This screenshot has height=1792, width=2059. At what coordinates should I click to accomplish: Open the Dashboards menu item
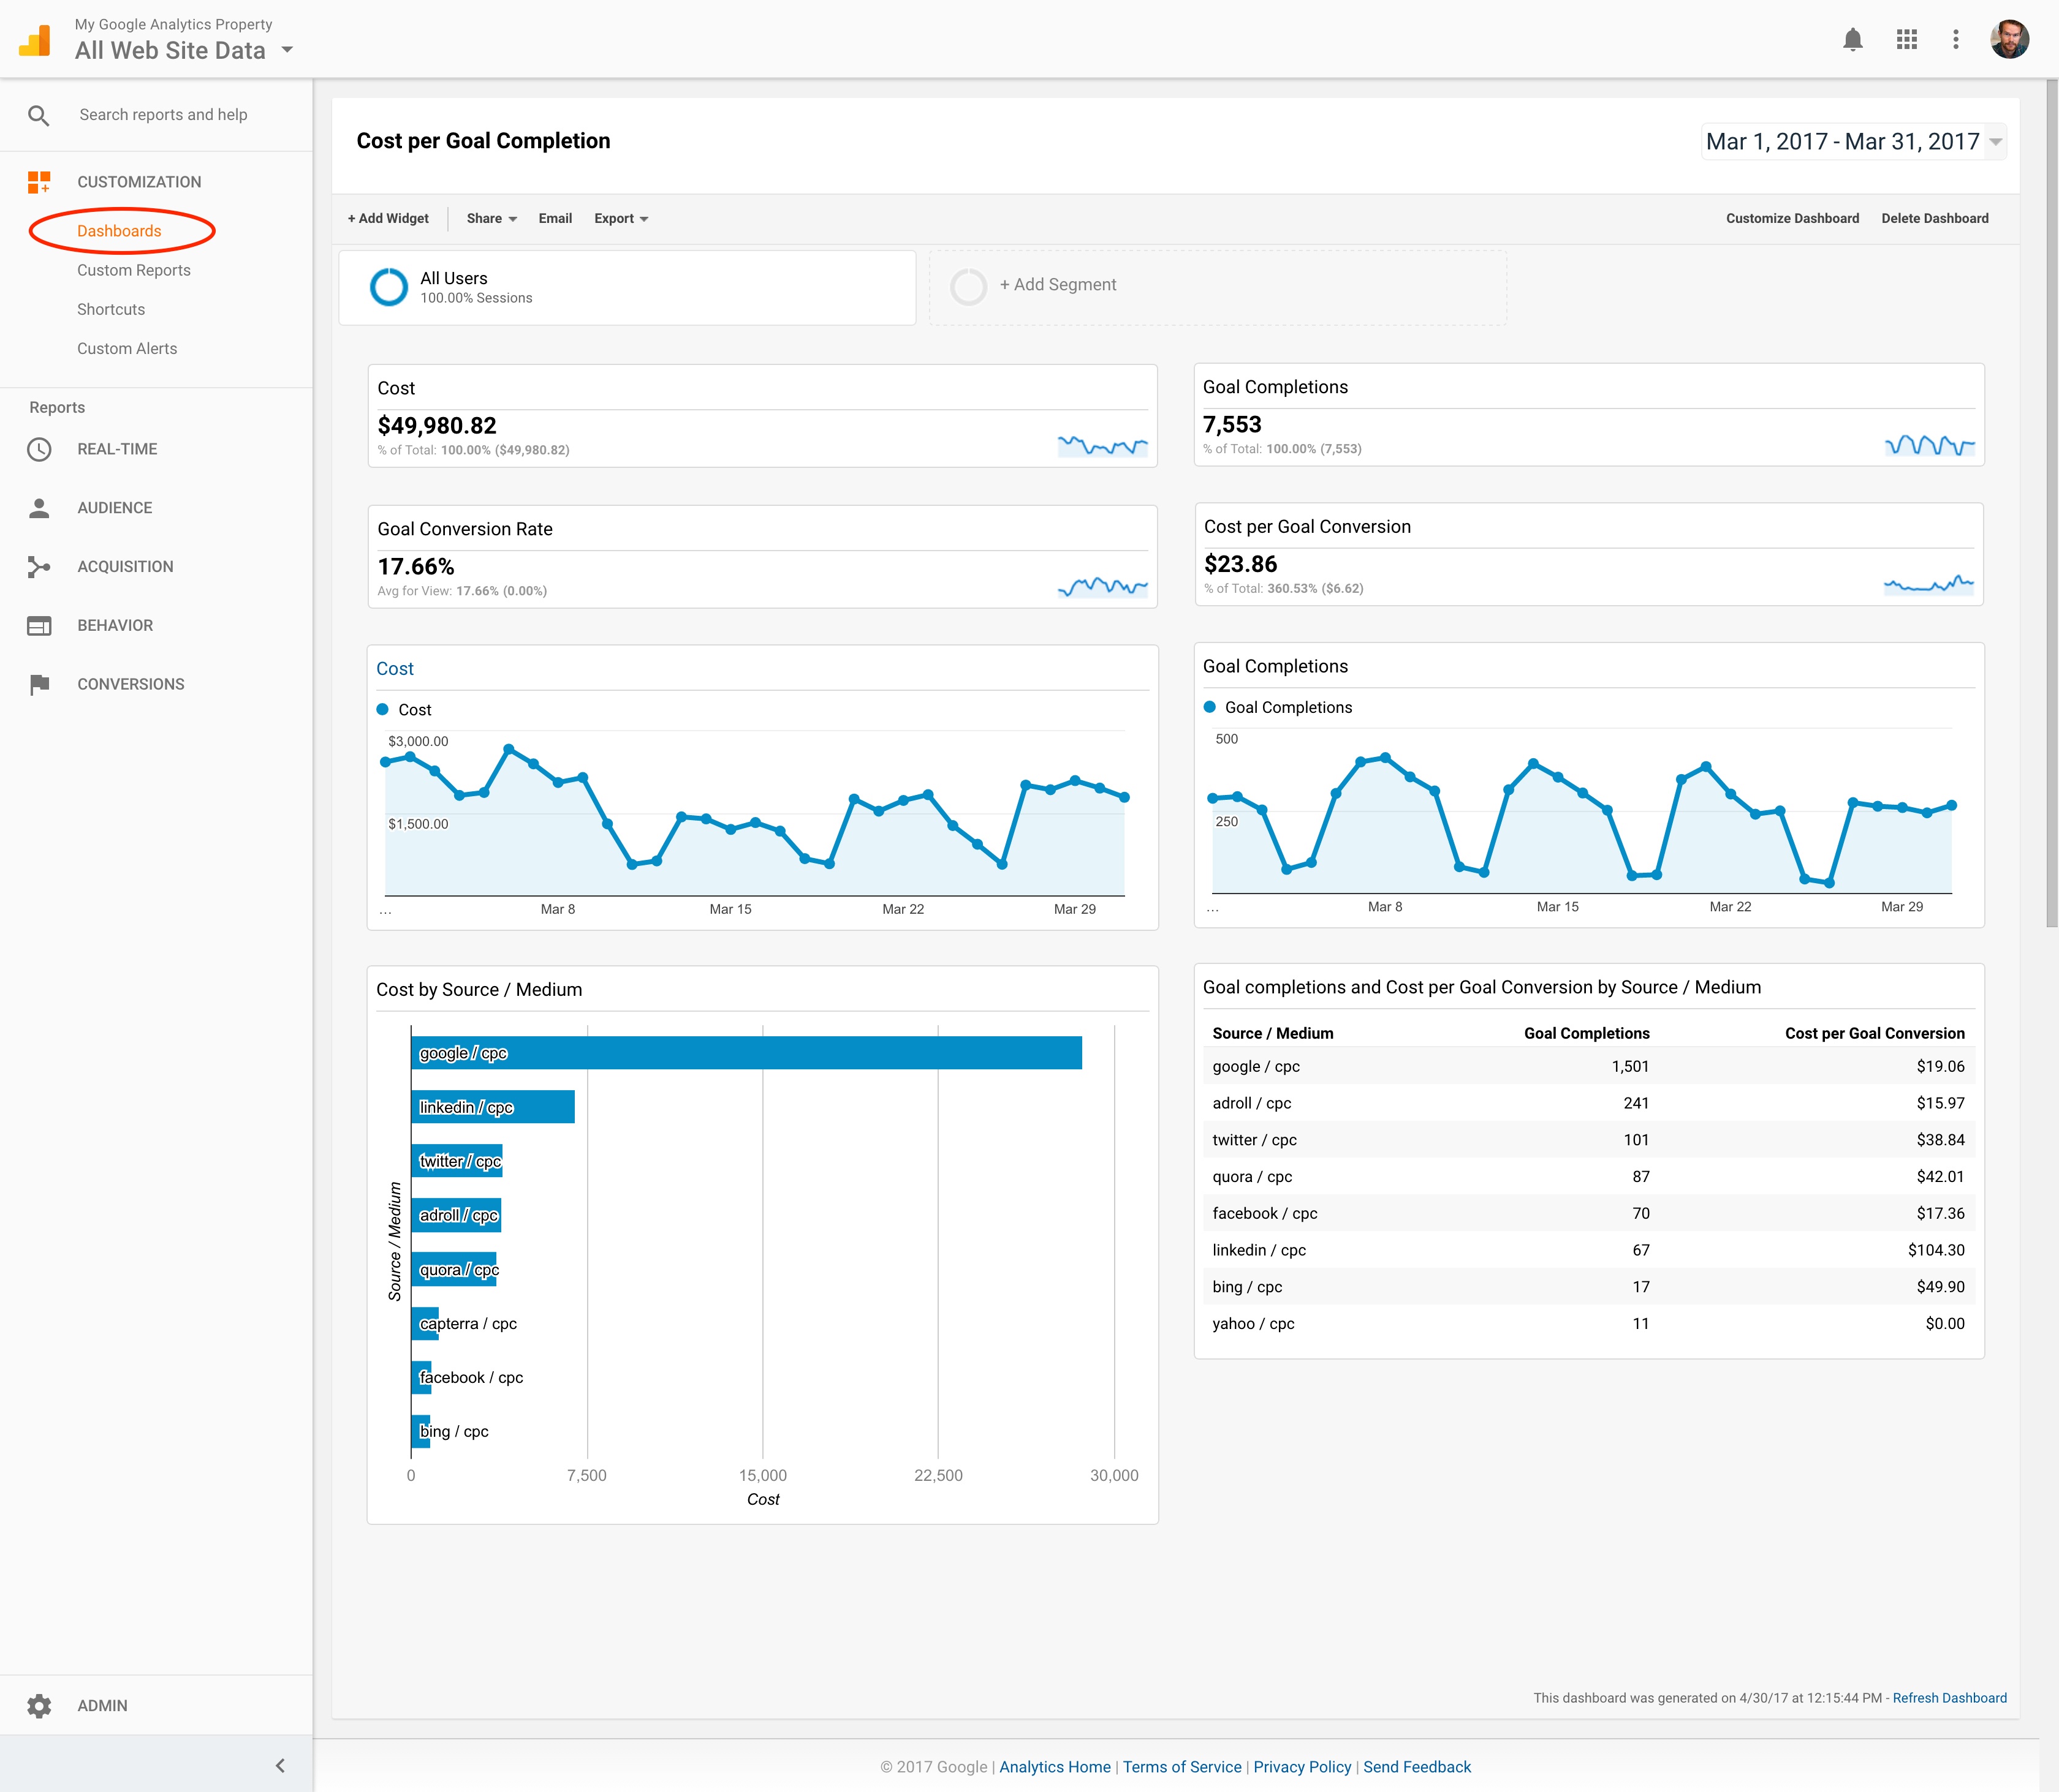click(119, 231)
